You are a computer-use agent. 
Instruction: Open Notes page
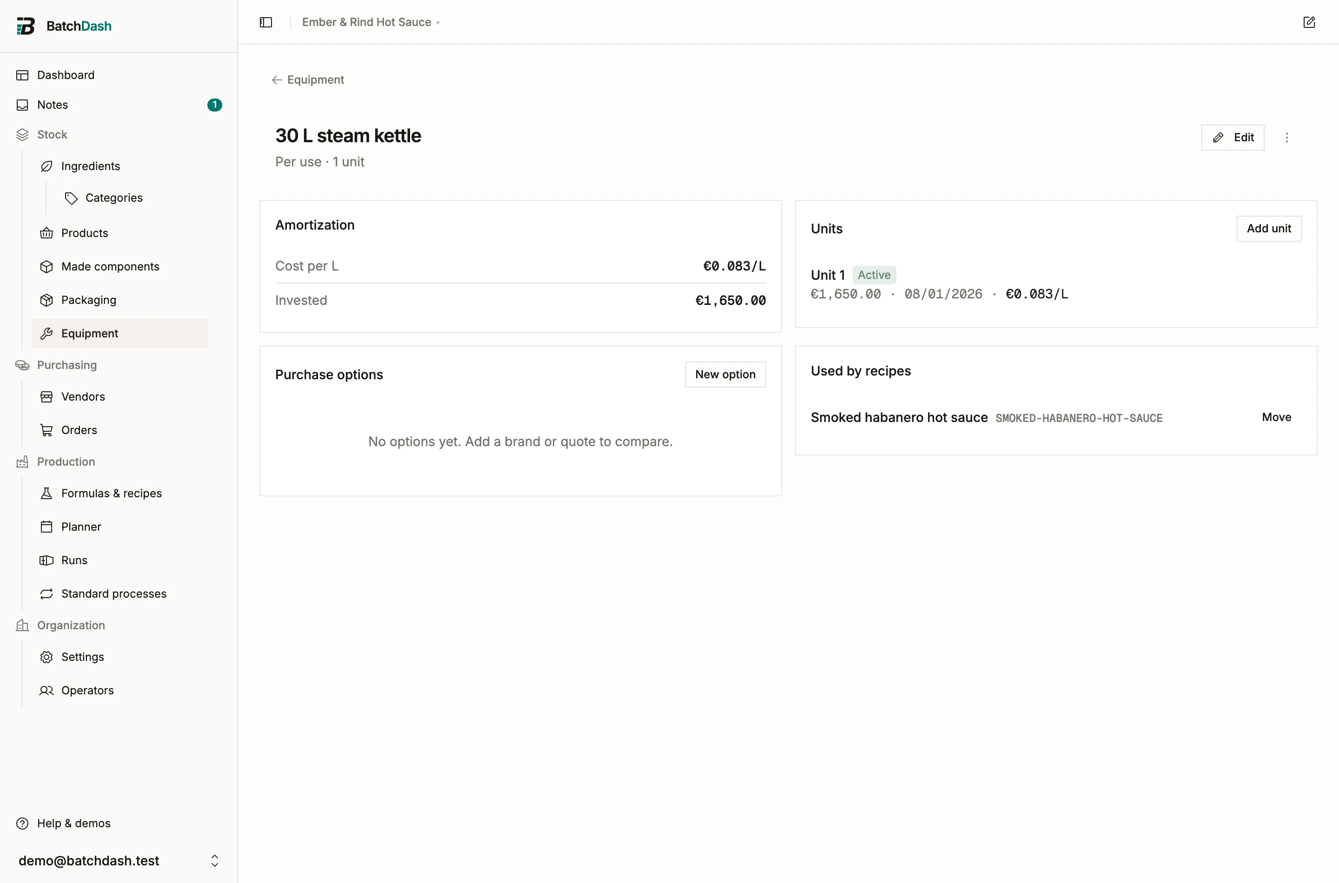point(118,105)
